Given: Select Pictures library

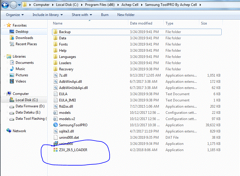Looking at the screenshot, I should (22, 75).
